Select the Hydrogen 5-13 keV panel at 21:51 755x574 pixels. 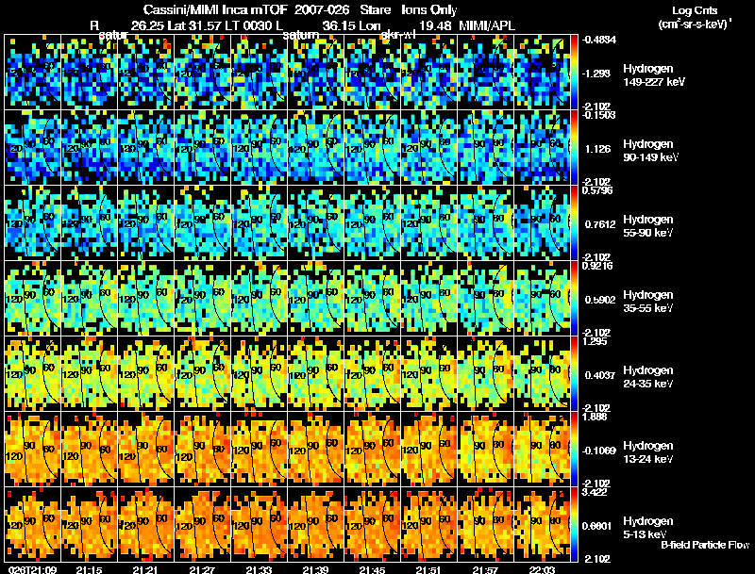(x=429, y=525)
